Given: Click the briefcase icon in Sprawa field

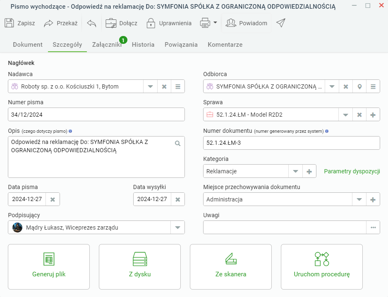Looking at the screenshot, I should click(x=210, y=115).
